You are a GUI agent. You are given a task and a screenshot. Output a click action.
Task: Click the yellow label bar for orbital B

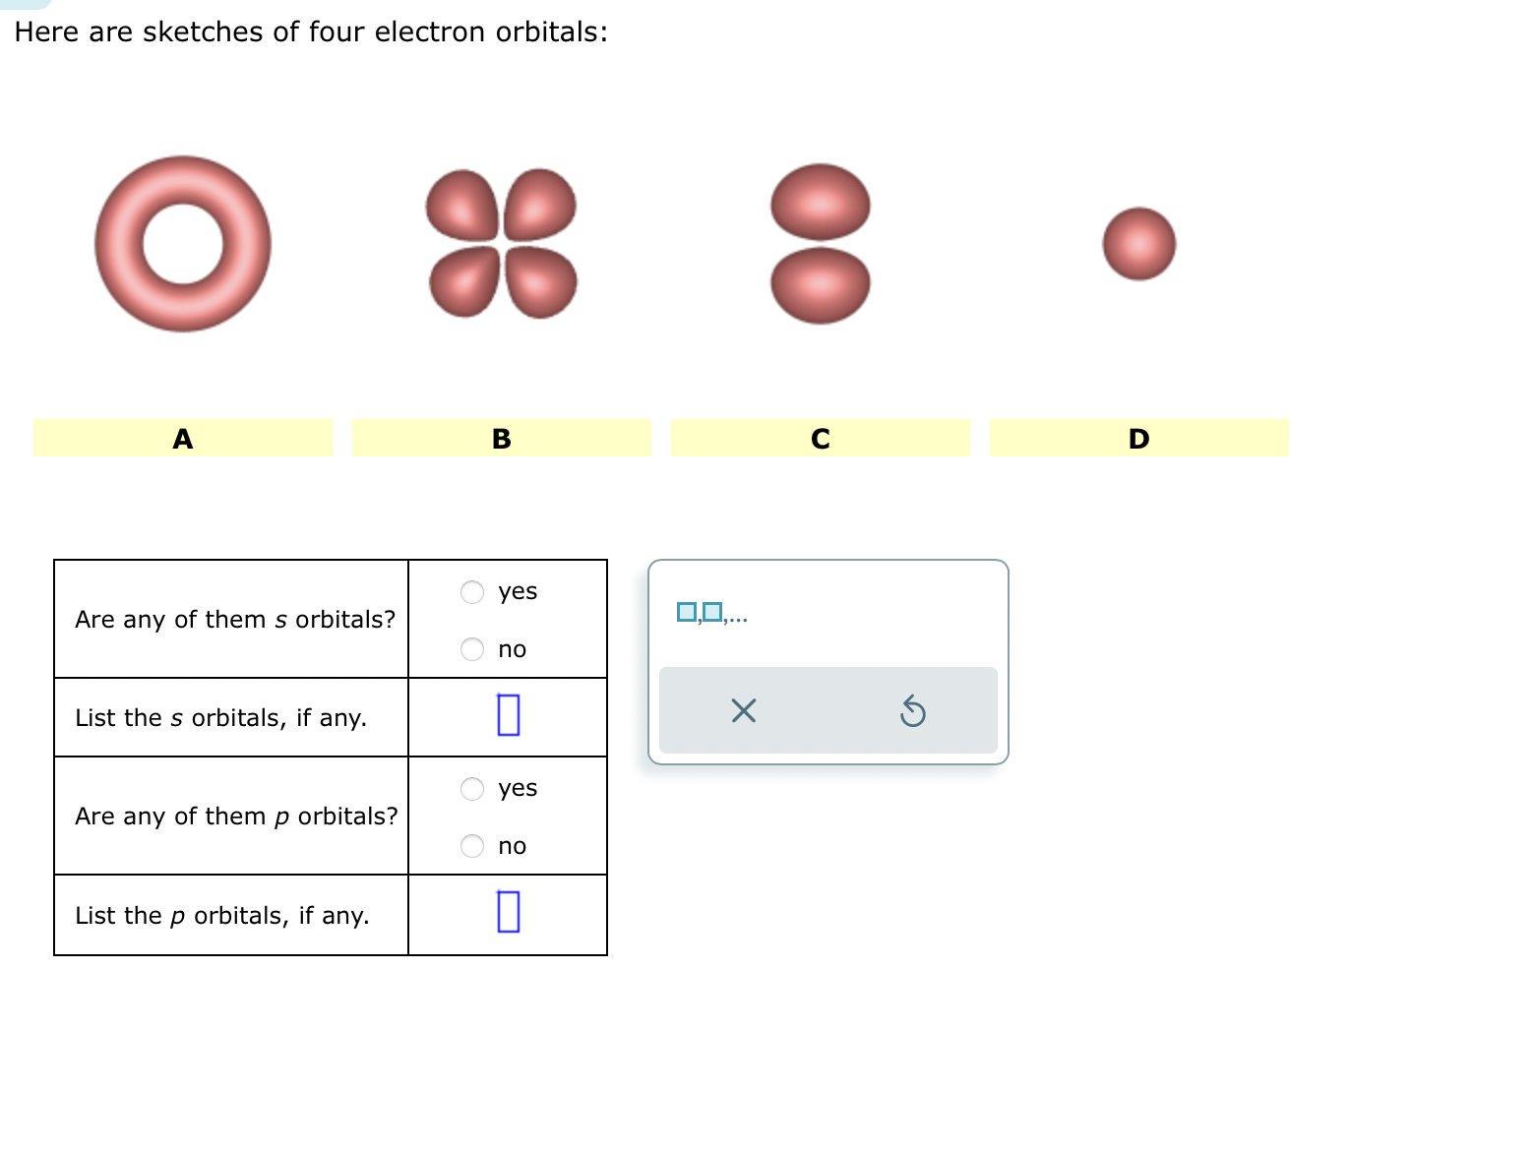pyautogui.click(x=501, y=438)
